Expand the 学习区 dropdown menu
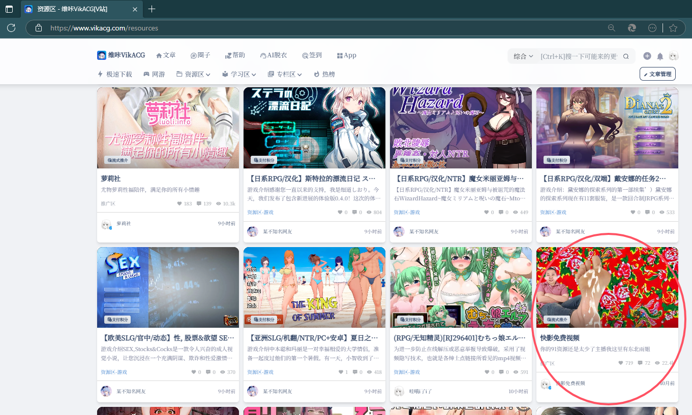 pyautogui.click(x=239, y=74)
